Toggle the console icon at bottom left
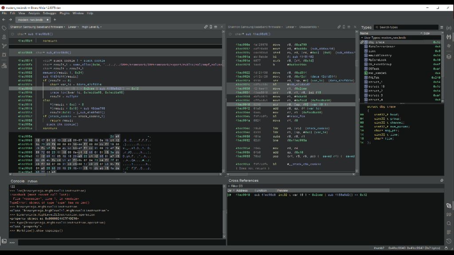 coord(4,241)
